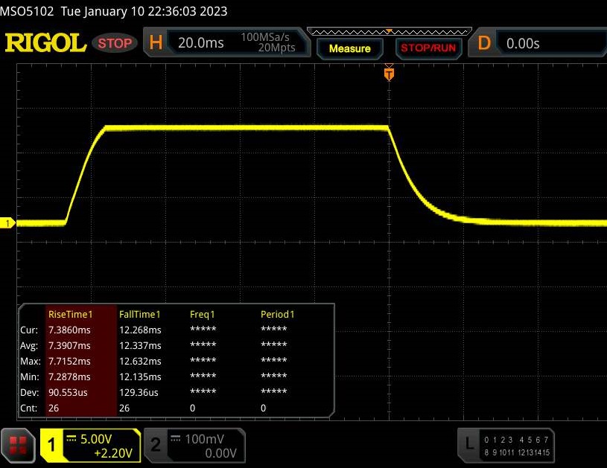The image size is (607, 468).
Task: Click the average fall time 12.337ms
Action: tap(140, 345)
